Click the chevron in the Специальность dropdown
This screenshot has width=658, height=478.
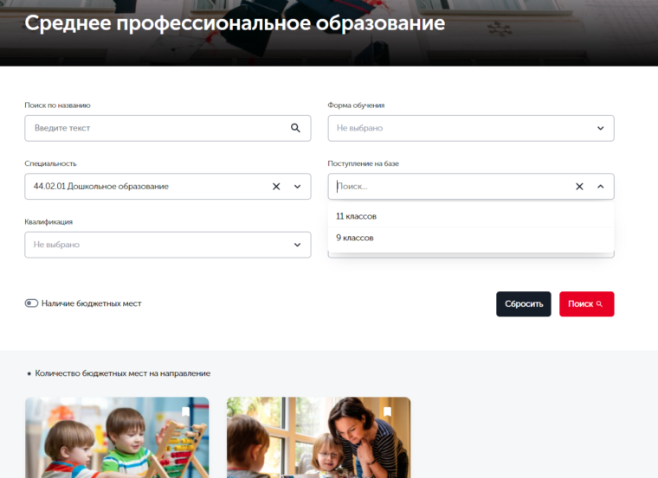point(297,186)
